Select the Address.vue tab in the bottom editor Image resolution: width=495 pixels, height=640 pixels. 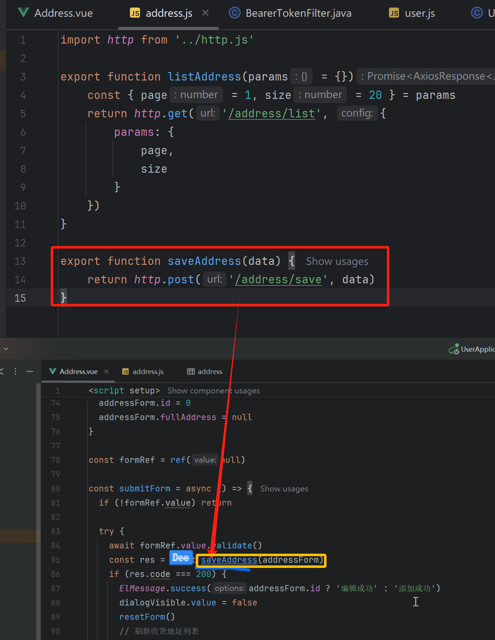coord(73,371)
